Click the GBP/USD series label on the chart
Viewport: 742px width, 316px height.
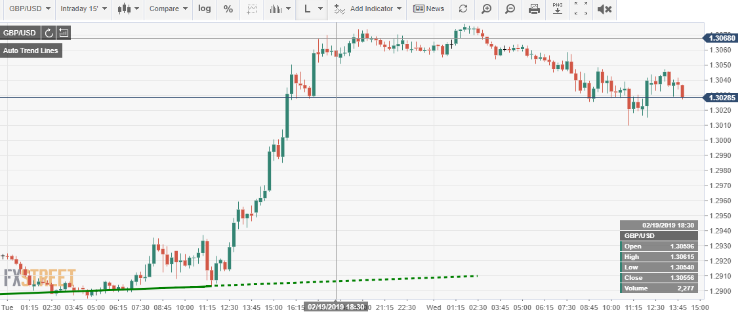(20, 33)
